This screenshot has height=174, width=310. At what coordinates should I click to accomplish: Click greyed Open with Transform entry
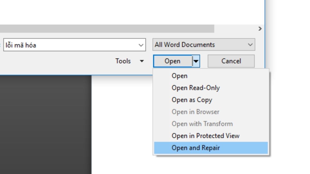pyautogui.click(x=211, y=124)
